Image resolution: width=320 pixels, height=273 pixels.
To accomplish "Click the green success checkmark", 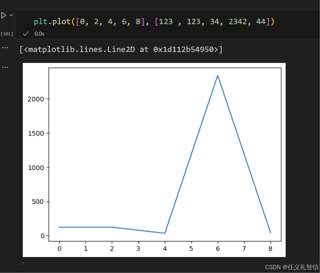I will [x=26, y=34].
